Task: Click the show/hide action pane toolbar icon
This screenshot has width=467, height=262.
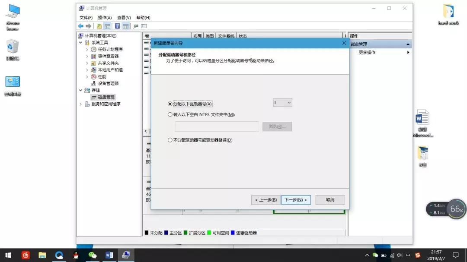Action: tap(126, 26)
